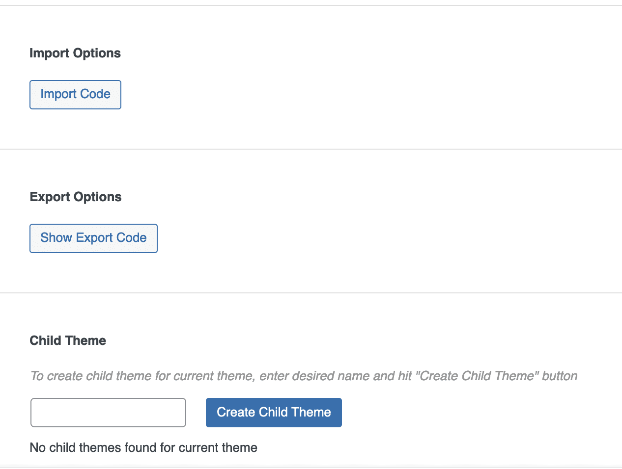Click divider between Import and Export sections
Image resolution: width=622 pixels, height=469 pixels.
[x=311, y=149]
